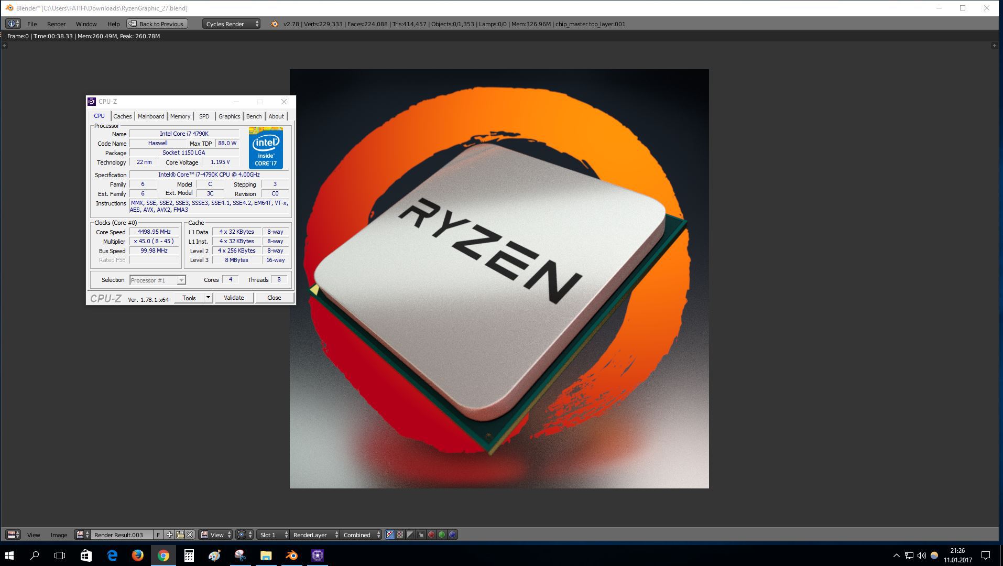
Task: Click Back to Previous button
Action: [x=157, y=24]
